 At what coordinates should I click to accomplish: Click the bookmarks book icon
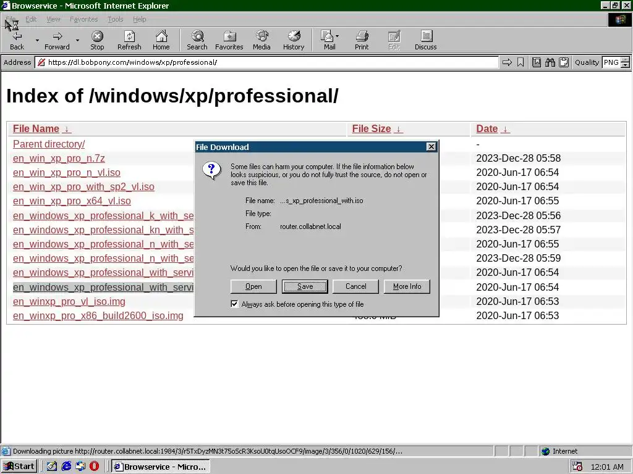537,62
